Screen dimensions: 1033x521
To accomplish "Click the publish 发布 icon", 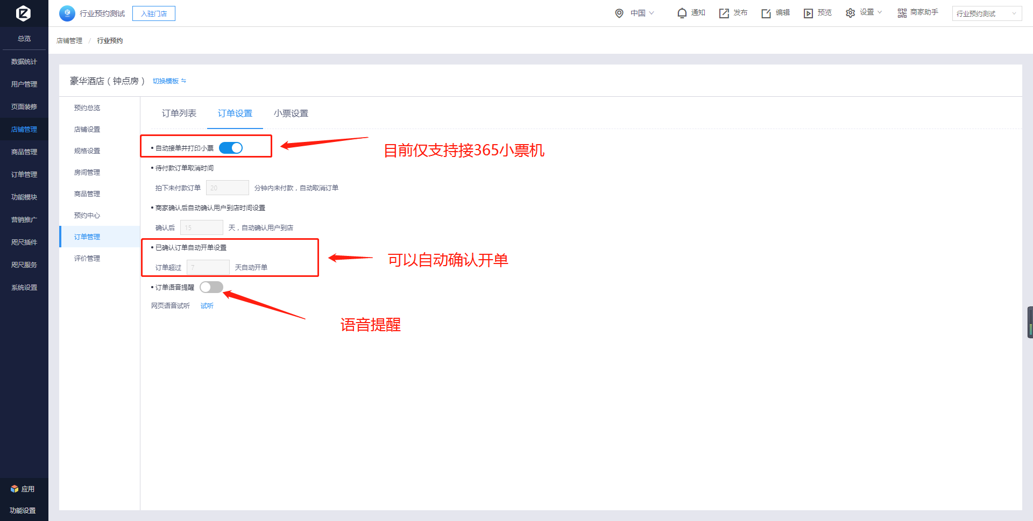I will 724,13.
